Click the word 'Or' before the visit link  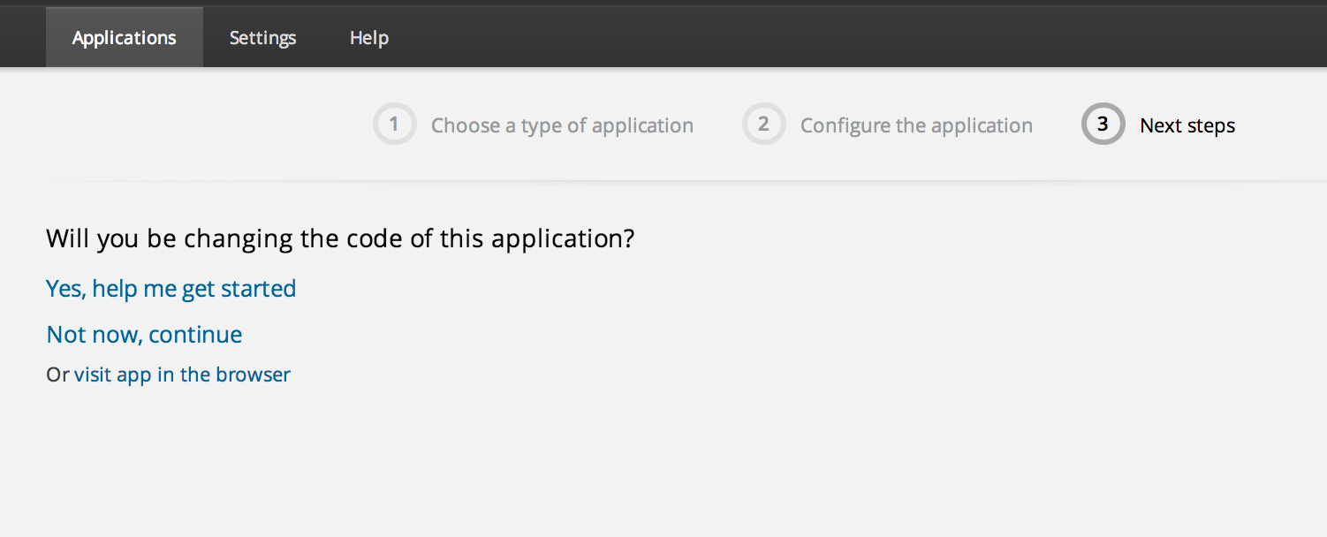coord(57,374)
